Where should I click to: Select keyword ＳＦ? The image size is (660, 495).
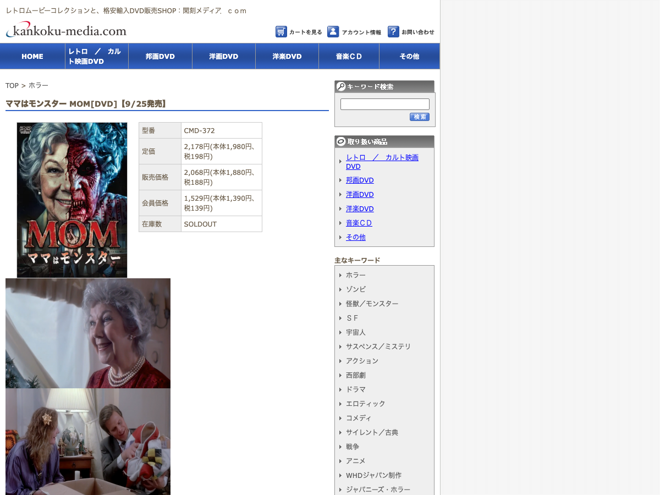[353, 318]
